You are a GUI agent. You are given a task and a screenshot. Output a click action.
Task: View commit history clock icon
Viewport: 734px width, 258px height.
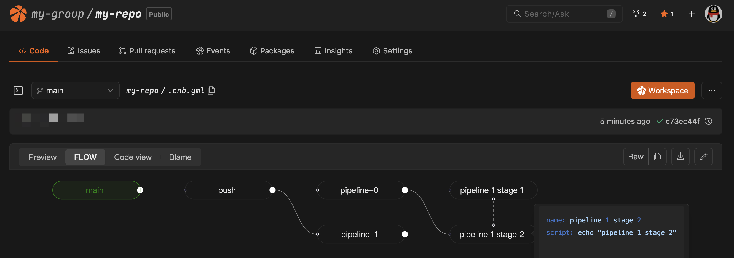(709, 121)
